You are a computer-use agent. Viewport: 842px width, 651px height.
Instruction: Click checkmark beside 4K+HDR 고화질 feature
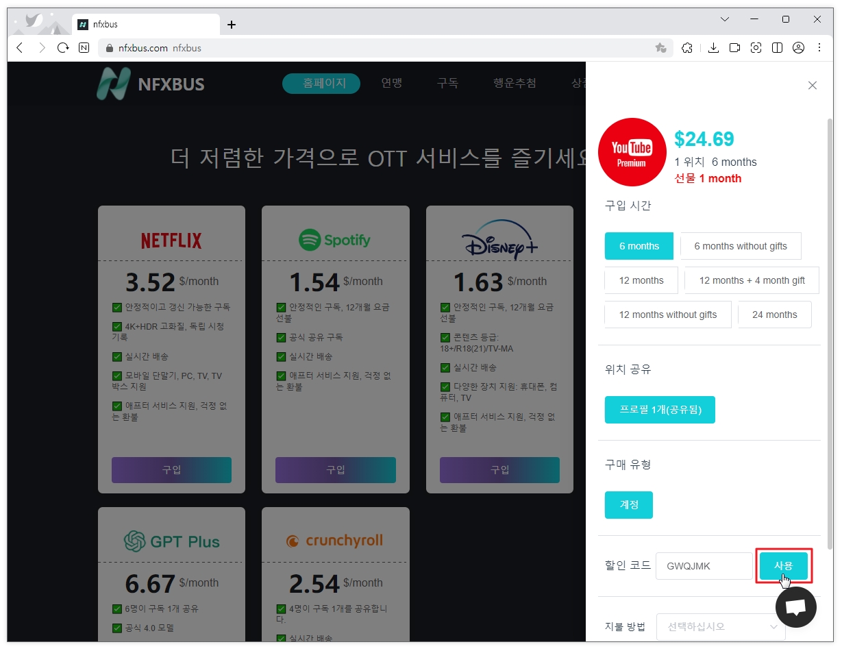click(117, 327)
